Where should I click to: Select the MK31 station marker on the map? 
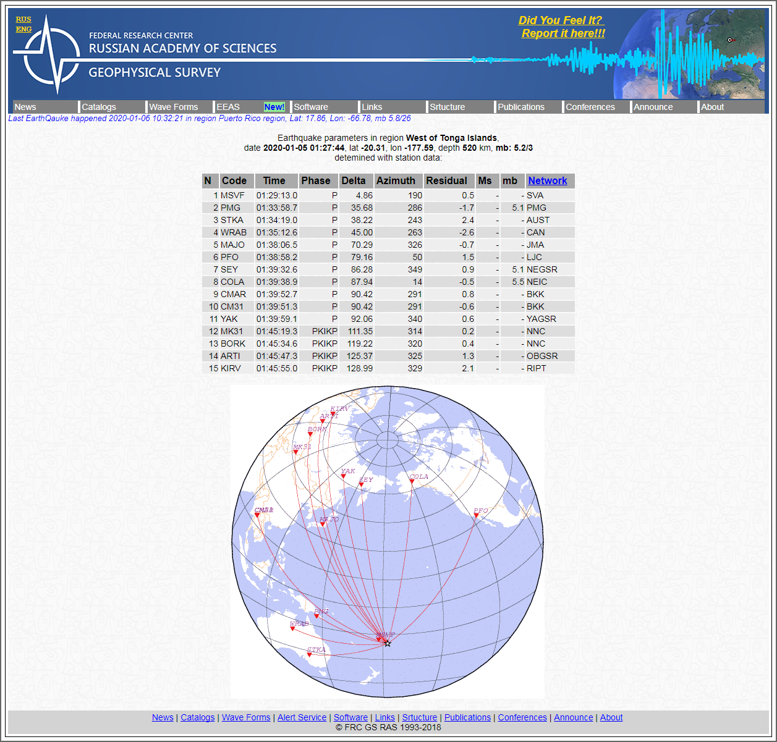[296, 452]
